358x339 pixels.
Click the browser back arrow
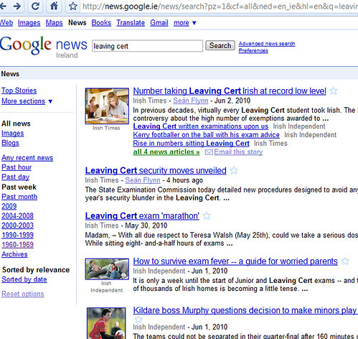(3, 6)
